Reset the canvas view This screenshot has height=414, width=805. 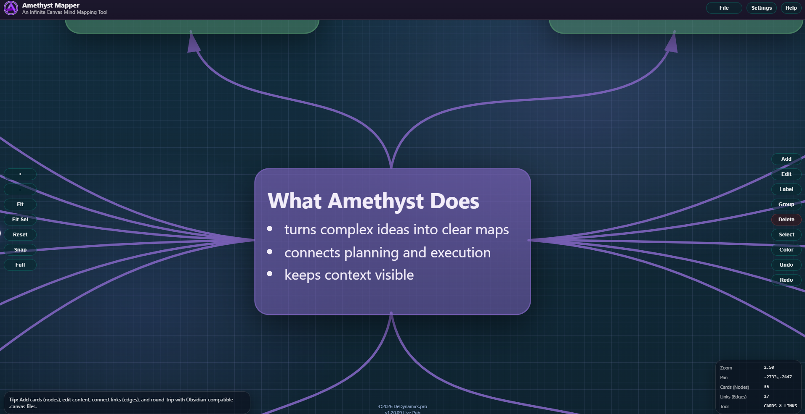(x=20, y=235)
